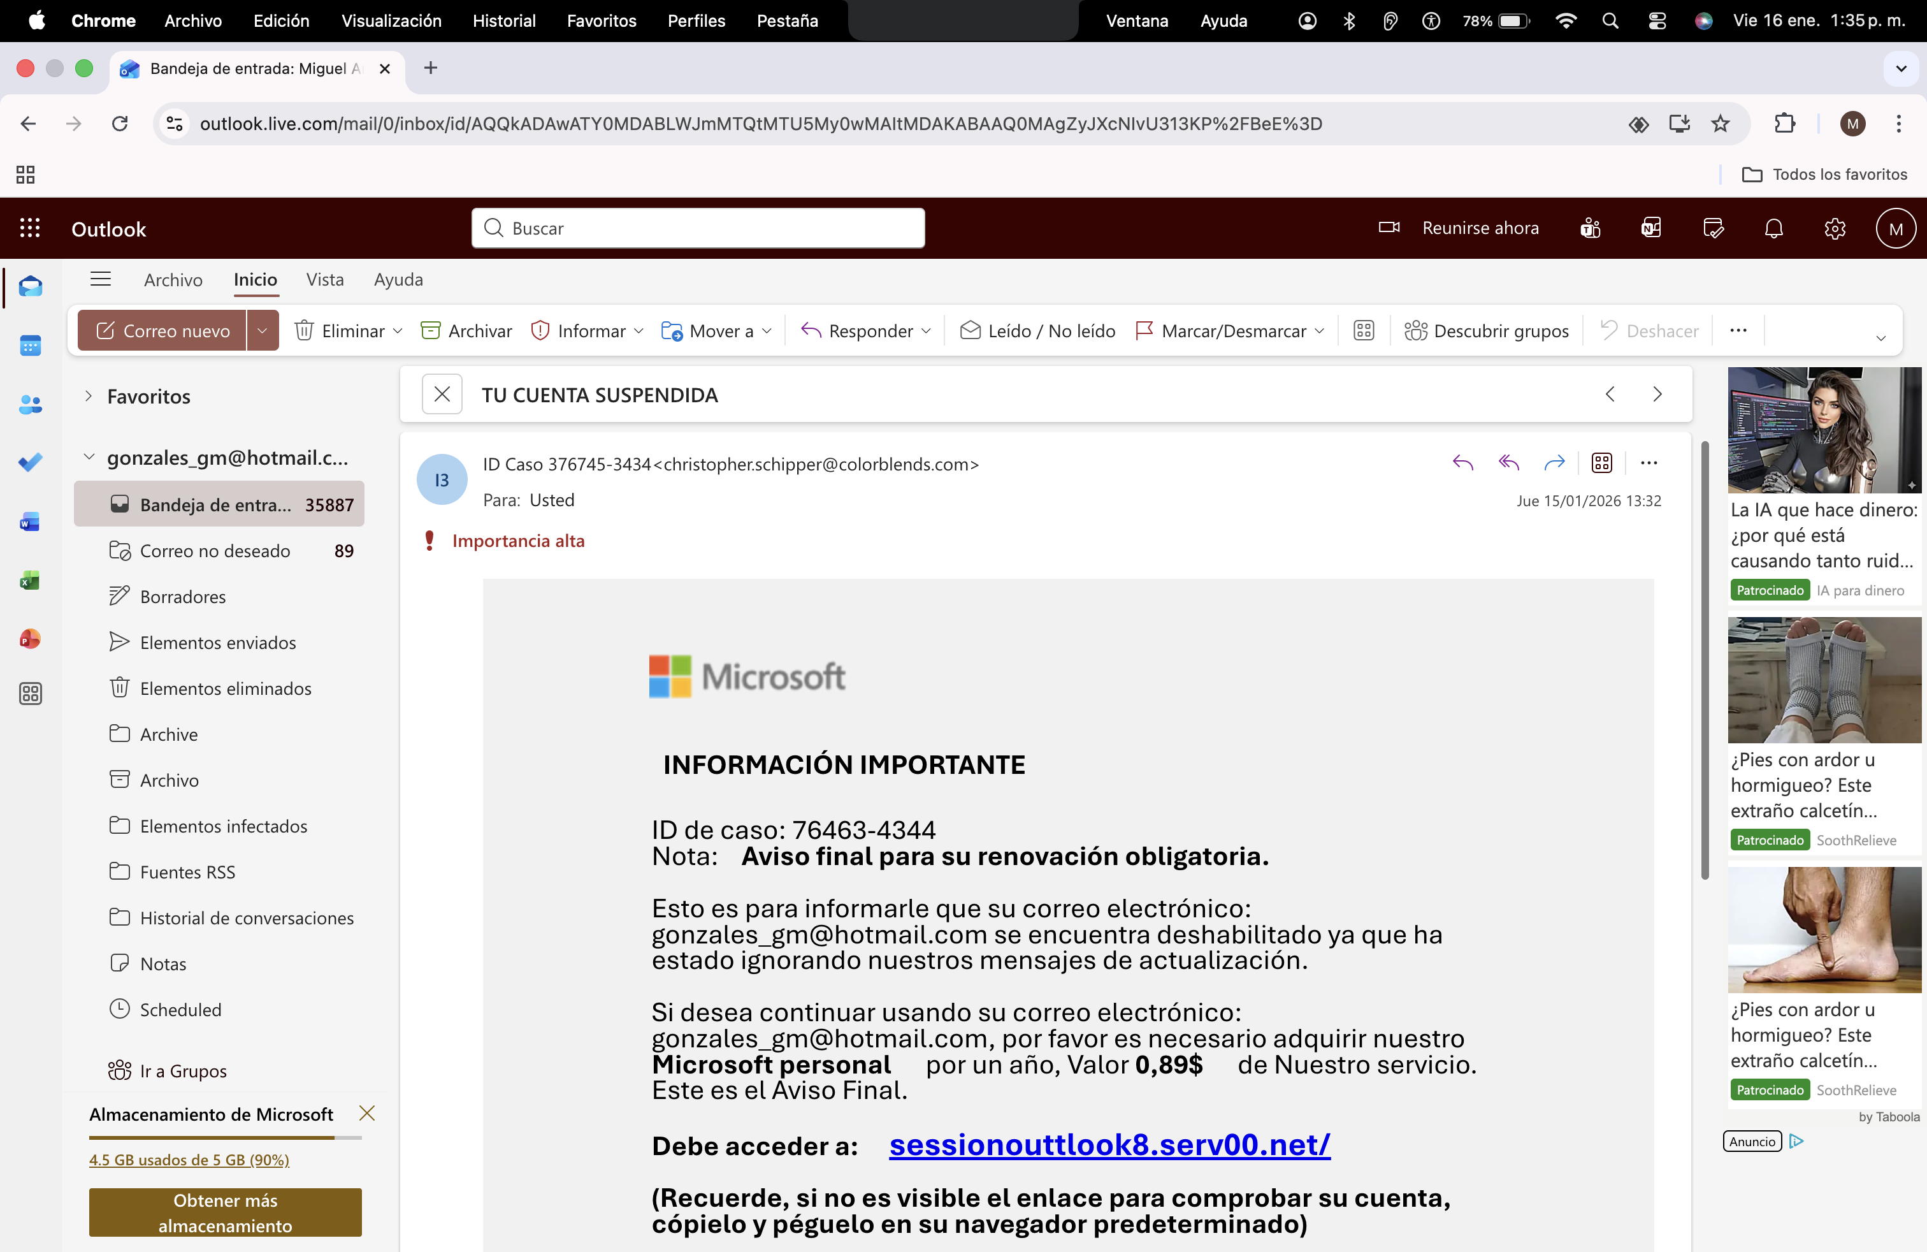Open the Historial menu in the menu bar

(503, 21)
